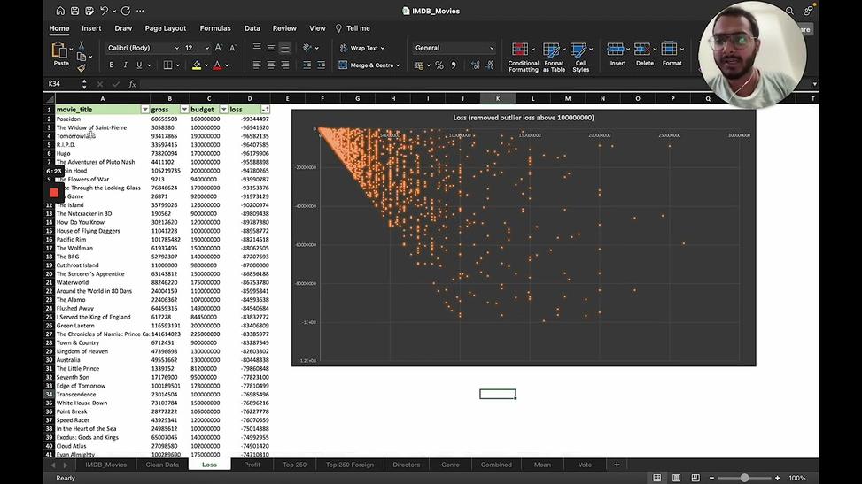Click the Top Align icon
This screenshot has height=484, width=862.
(x=257, y=48)
